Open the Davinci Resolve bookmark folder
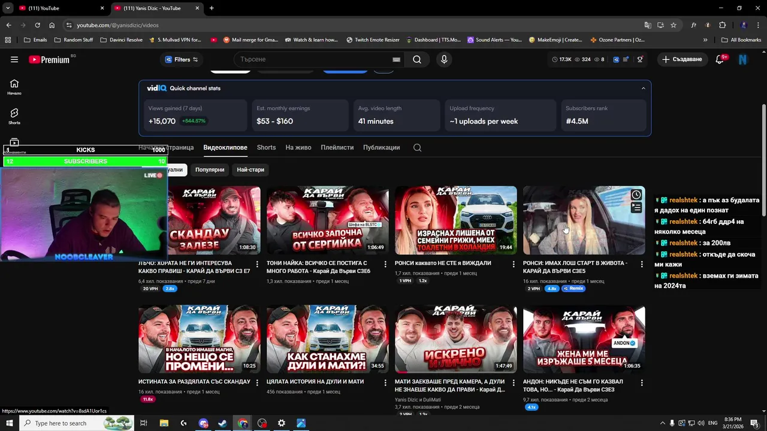Image resolution: width=767 pixels, height=431 pixels. point(122,40)
